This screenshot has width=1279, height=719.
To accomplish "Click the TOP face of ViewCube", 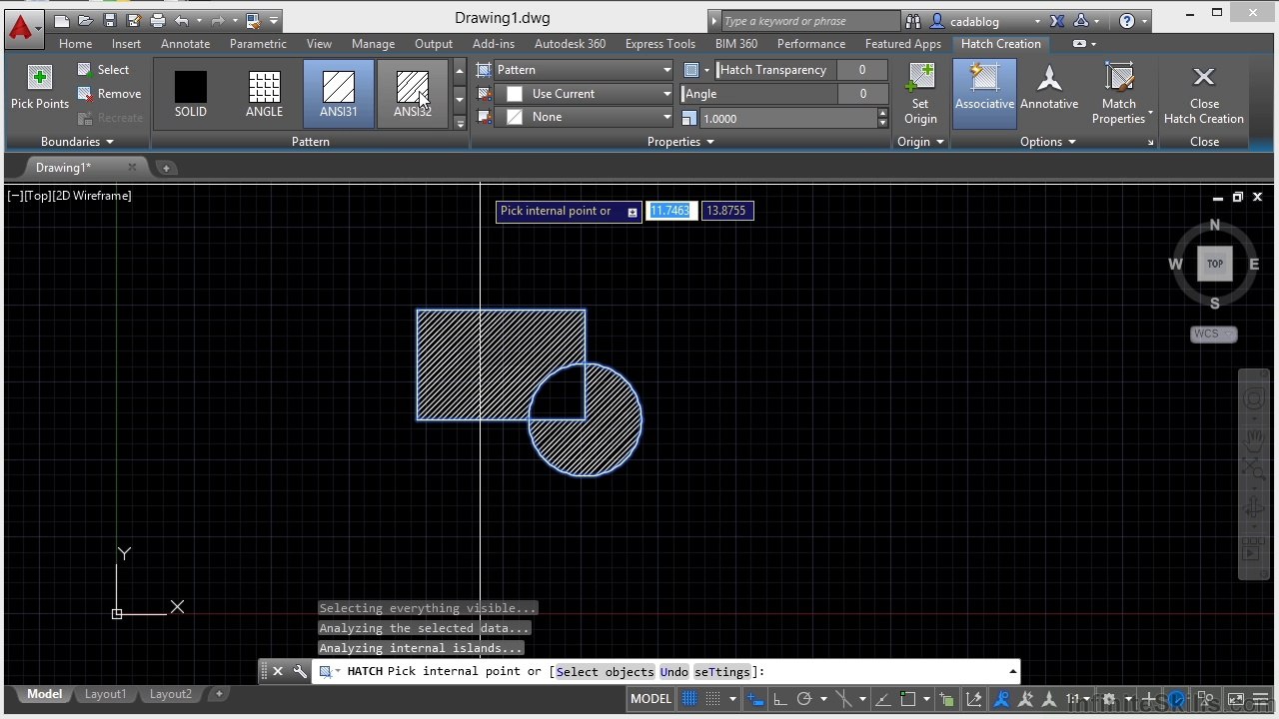I will (x=1215, y=264).
